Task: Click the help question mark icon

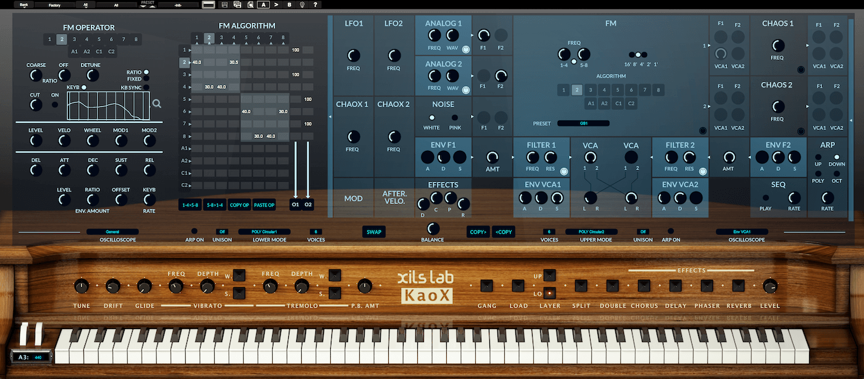Action: [315, 5]
